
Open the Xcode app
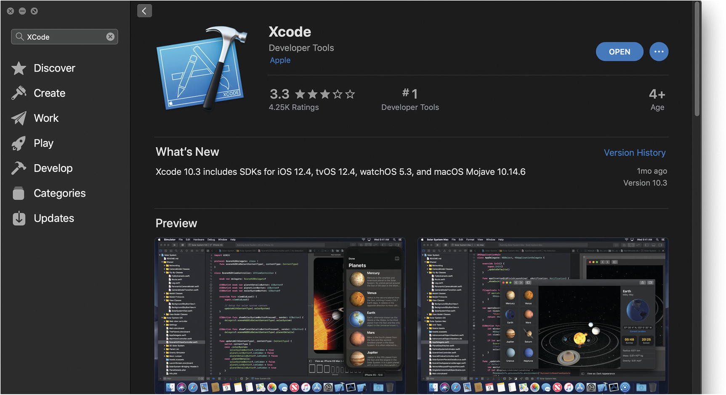pos(620,52)
